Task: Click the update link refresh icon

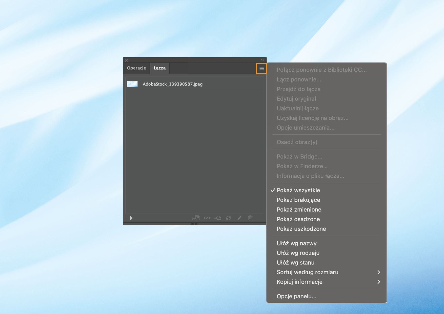Action: (228, 218)
